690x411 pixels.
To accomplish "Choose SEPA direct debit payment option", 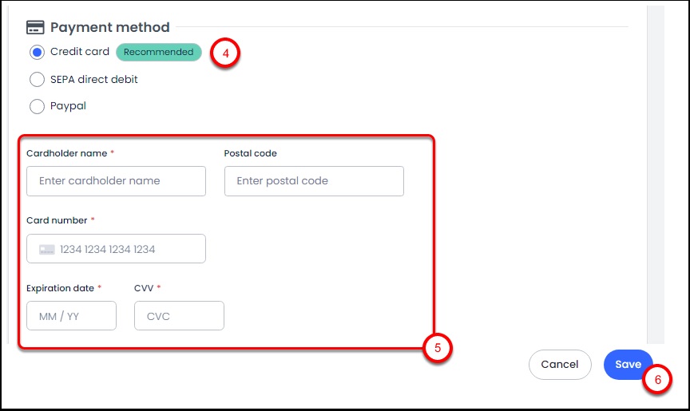I will coord(37,80).
